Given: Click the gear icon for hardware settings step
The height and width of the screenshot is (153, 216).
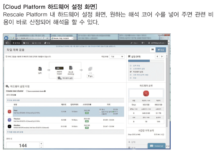Looking at the screenshot, I should click(59, 78).
